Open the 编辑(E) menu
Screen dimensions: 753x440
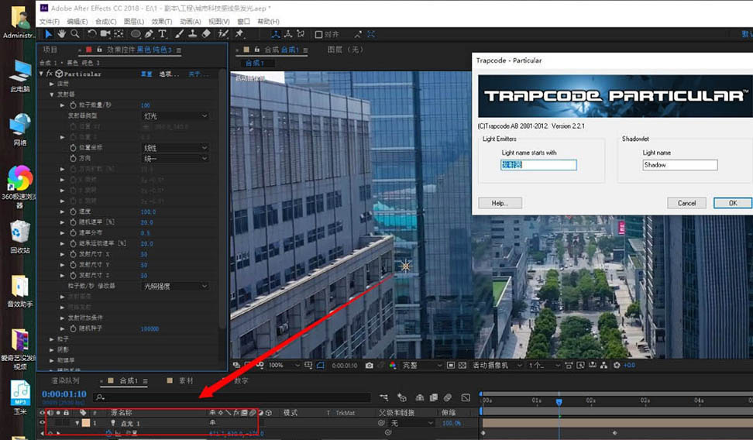point(77,21)
